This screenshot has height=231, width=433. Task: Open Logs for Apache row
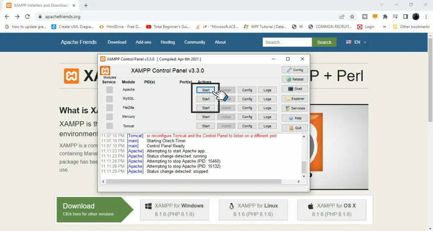267,90
